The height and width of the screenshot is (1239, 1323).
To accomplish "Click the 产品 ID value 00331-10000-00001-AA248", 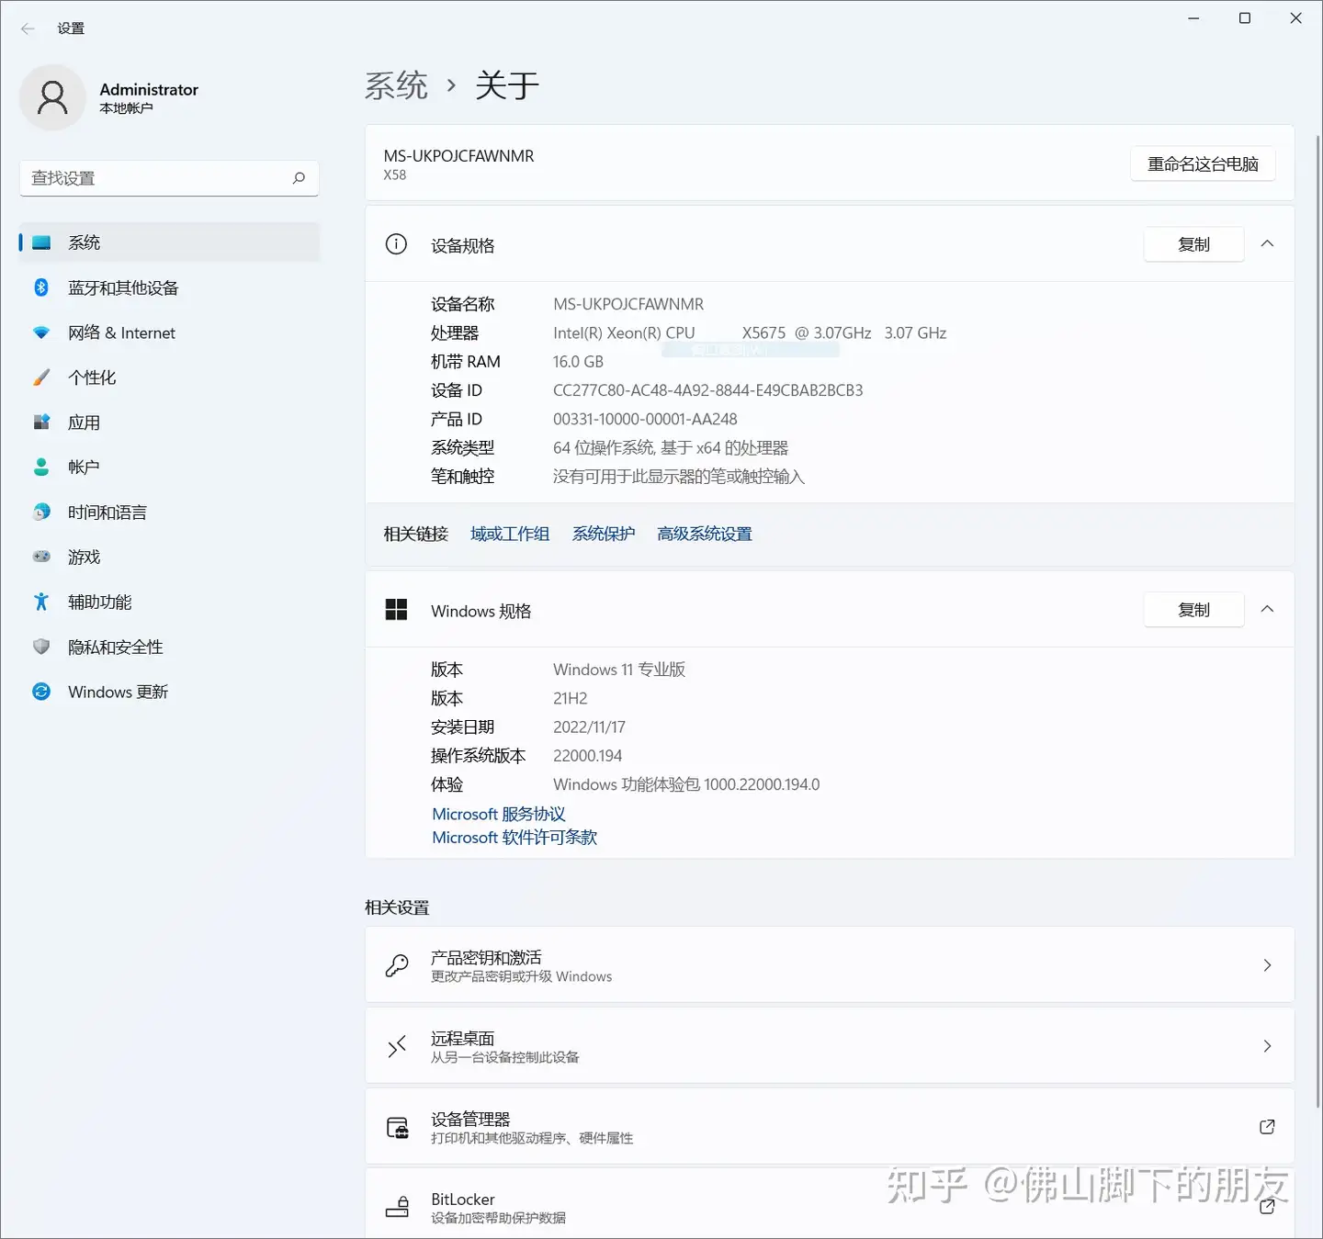I will click(x=645, y=419).
